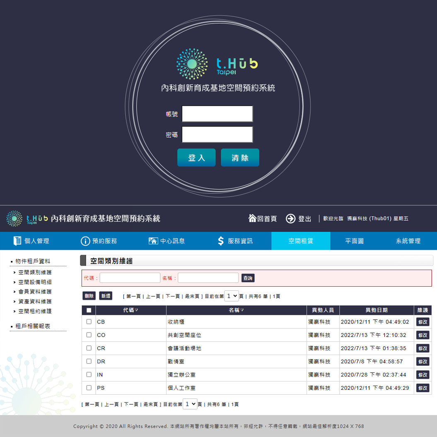Go to 下一頁 in bottom pagination
Viewport: 437px width, 437px height.
coord(131,404)
